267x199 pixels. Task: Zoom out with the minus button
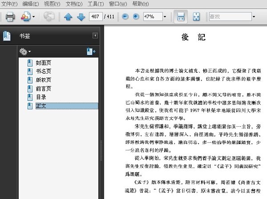[x=125, y=17]
